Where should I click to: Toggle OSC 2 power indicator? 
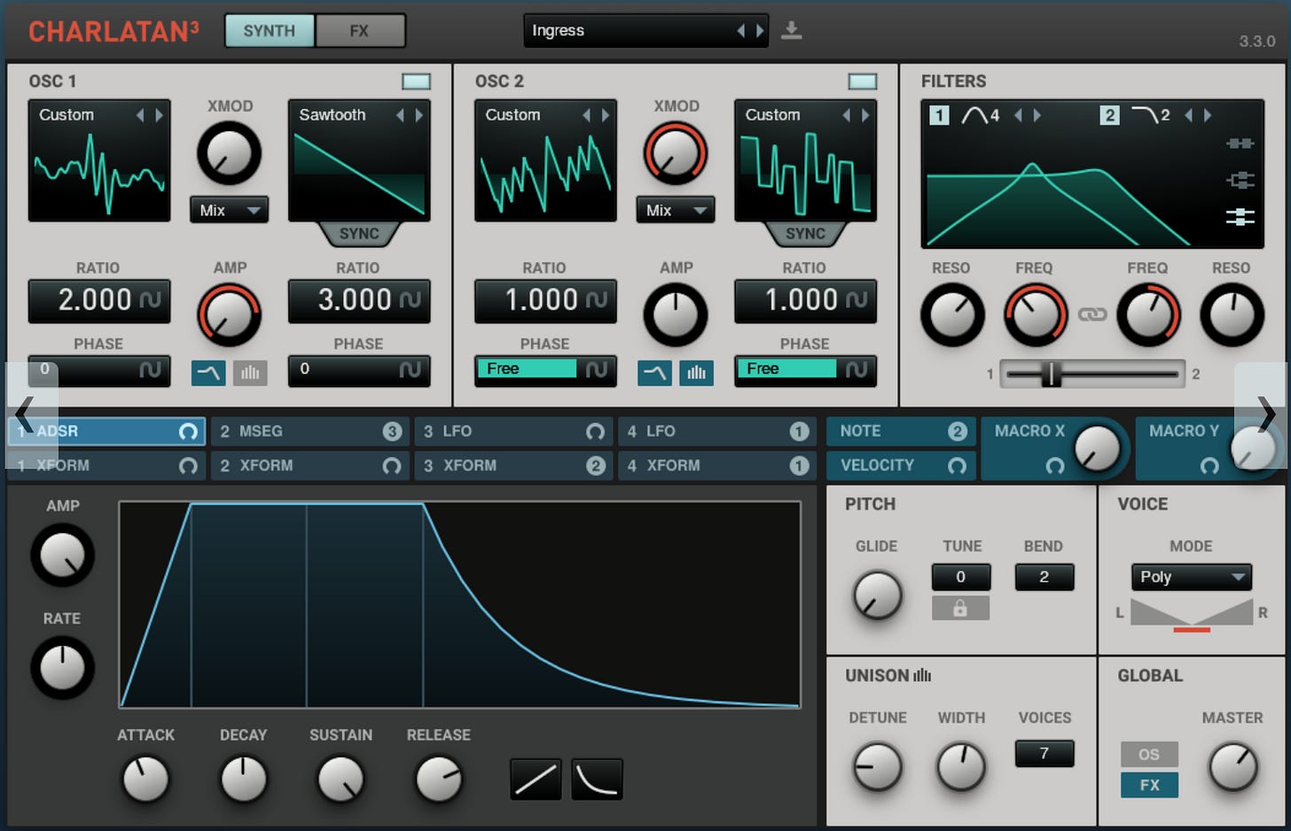point(862,82)
